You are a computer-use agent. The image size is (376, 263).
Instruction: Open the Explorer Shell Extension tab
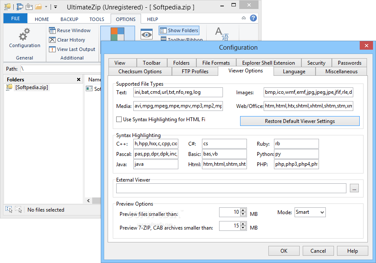(x=268, y=63)
